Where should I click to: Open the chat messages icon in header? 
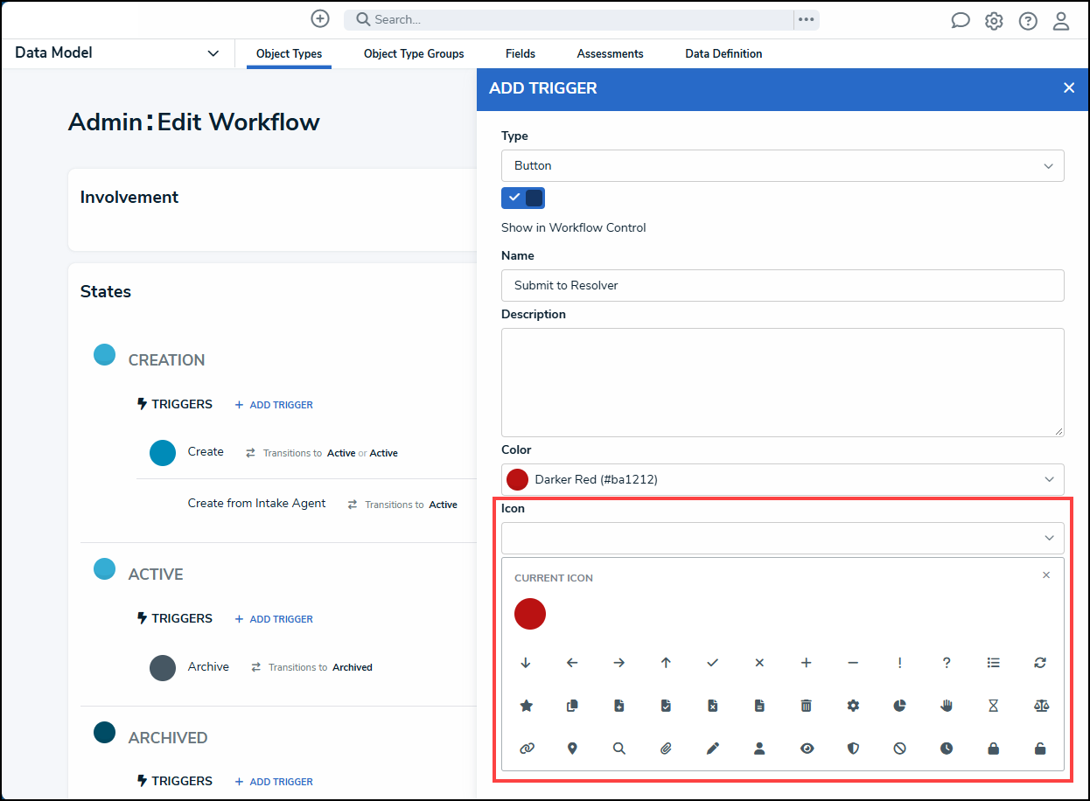click(961, 21)
